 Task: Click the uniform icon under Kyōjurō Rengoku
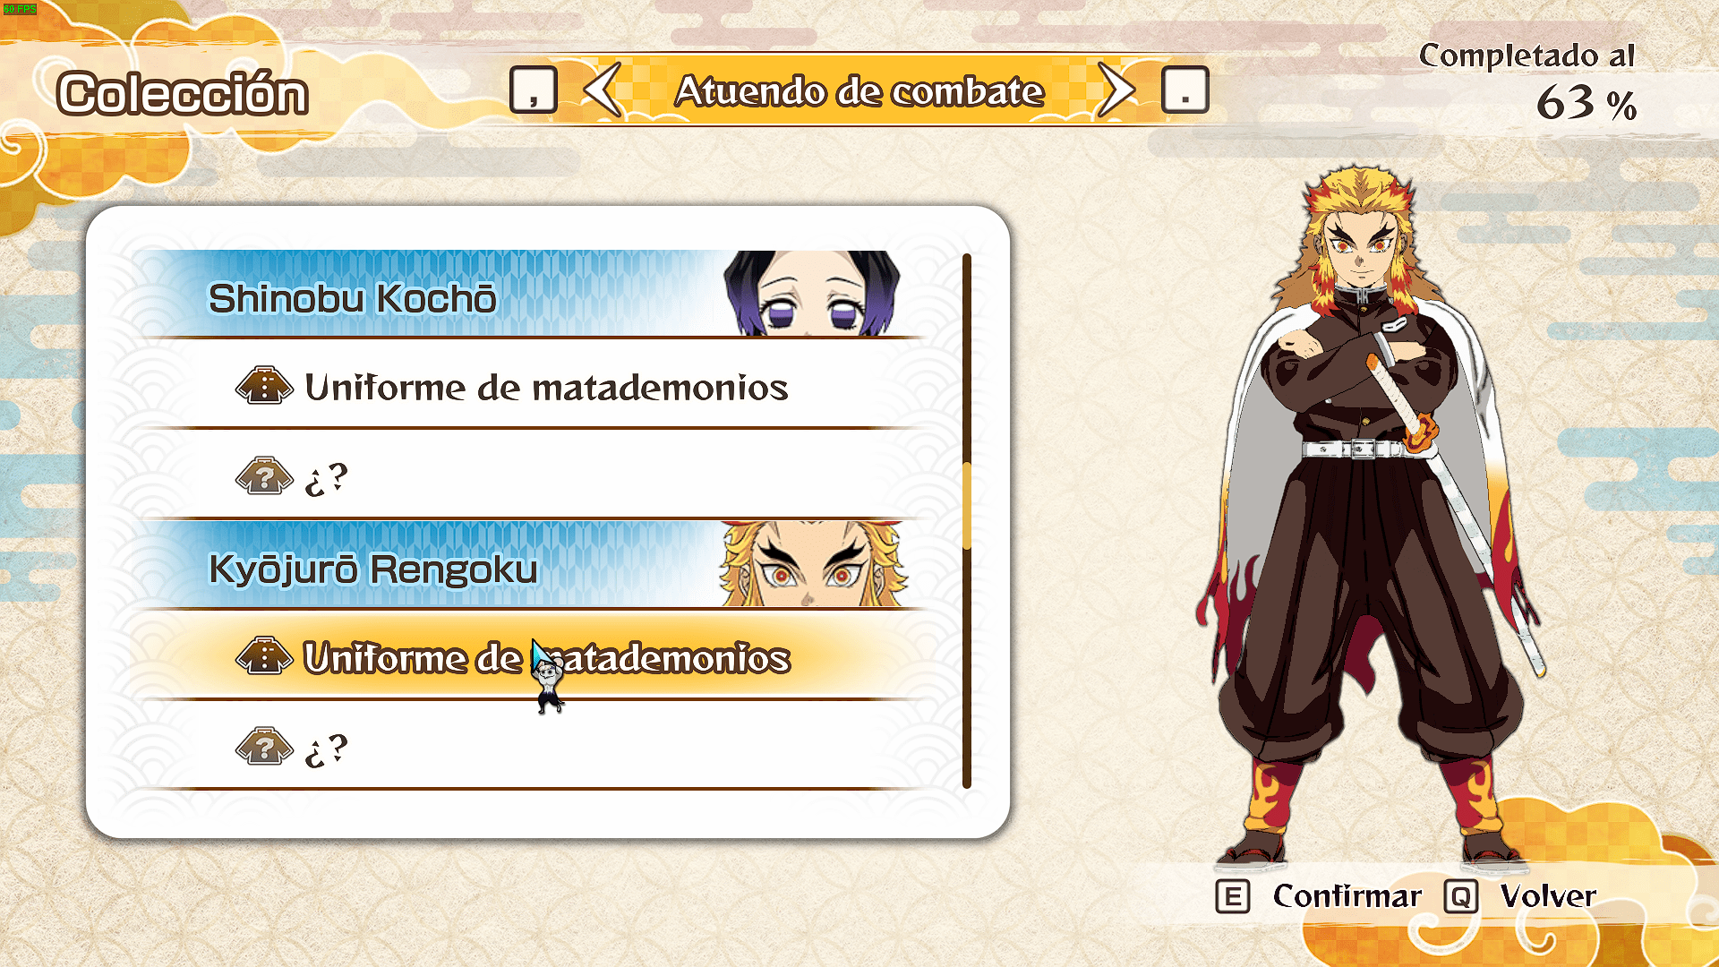pyautogui.click(x=264, y=656)
